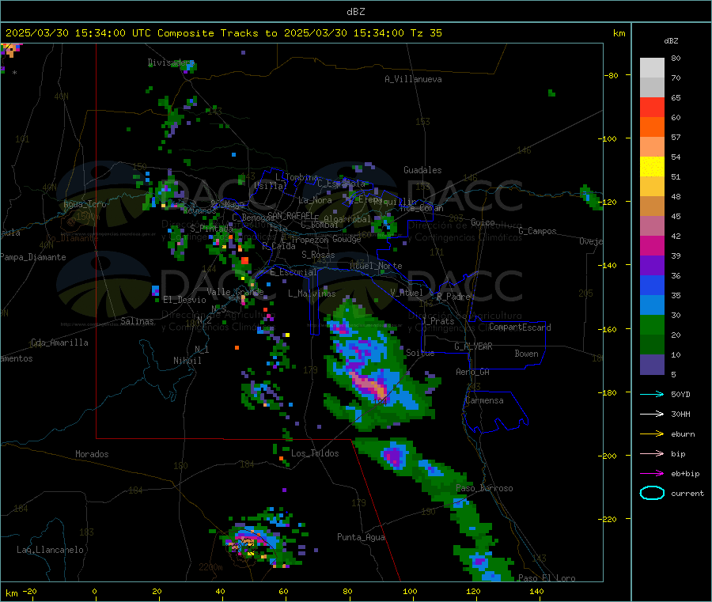Image resolution: width=712 pixels, height=602 pixels.
Task: Click the El_Desvio map label
Action: [x=185, y=300]
